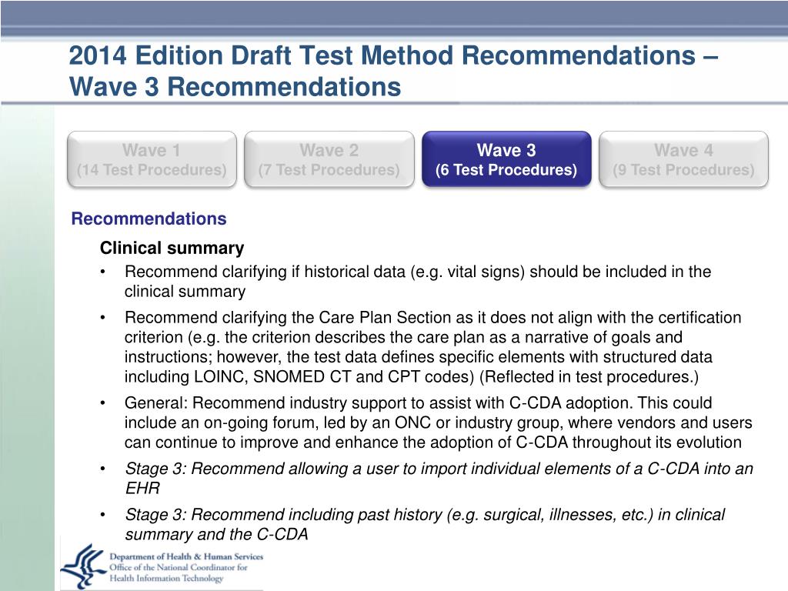Click the first bullet point marker
The width and height of the screenshot is (788, 591).
tap(103, 272)
